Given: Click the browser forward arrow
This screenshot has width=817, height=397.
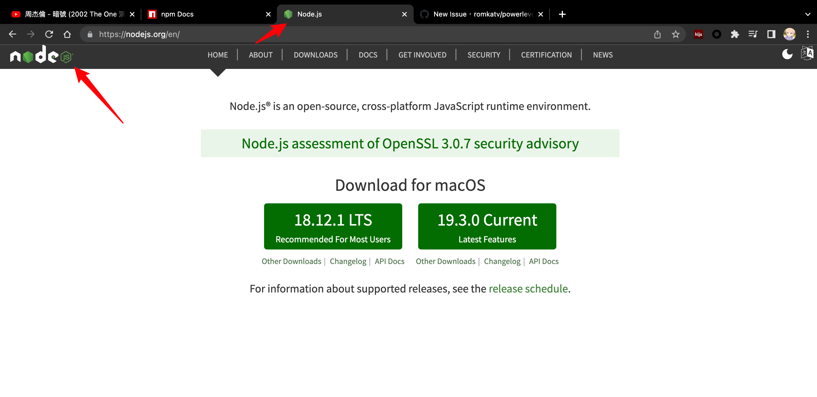Looking at the screenshot, I should click(31, 34).
